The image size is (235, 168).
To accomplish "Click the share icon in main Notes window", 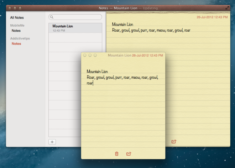I will [174, 141].
